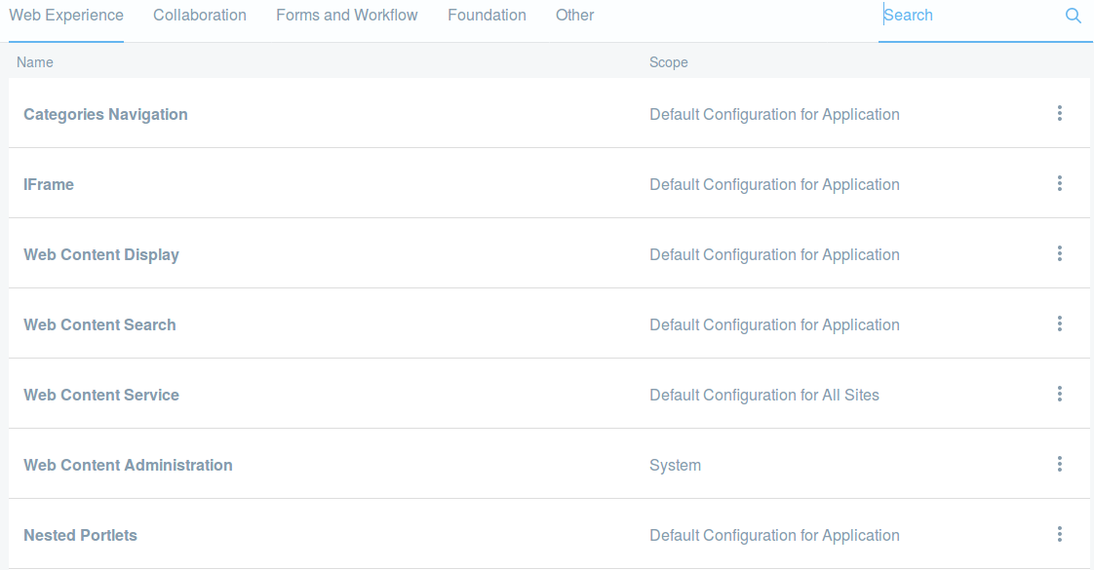Click 'Default Configuration for All Sites' scope
Image resolution: width=1094 pixels, height=570 pixels.
coord(764,395)
